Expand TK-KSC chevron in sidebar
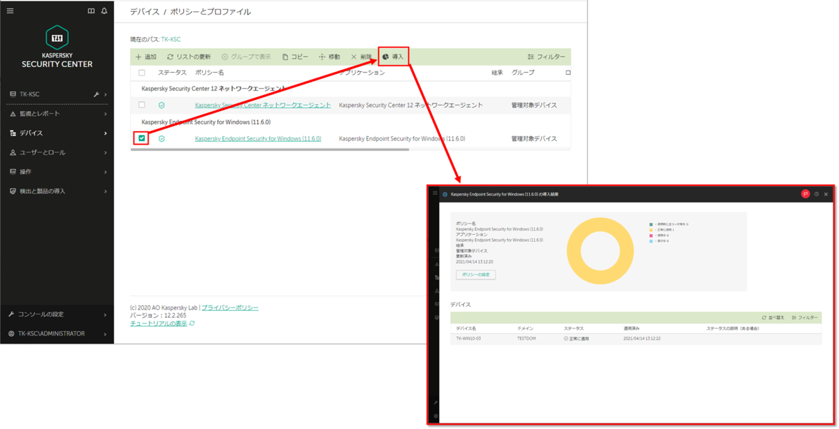839x429 pixels. pos(106,94)
